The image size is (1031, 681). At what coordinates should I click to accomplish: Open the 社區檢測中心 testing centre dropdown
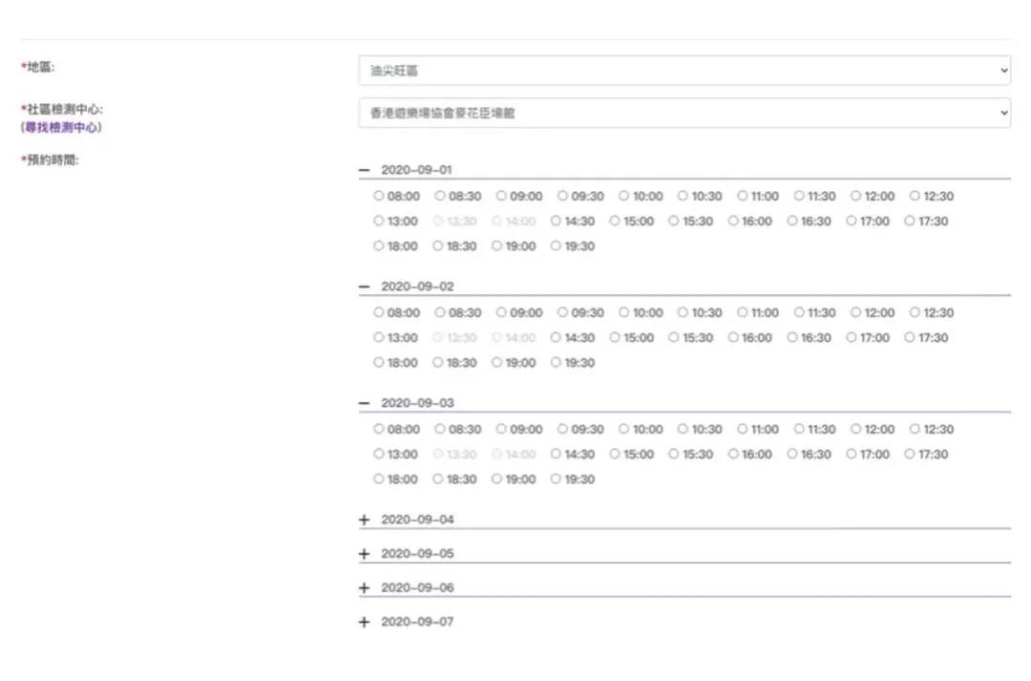[x=684, y=113]
